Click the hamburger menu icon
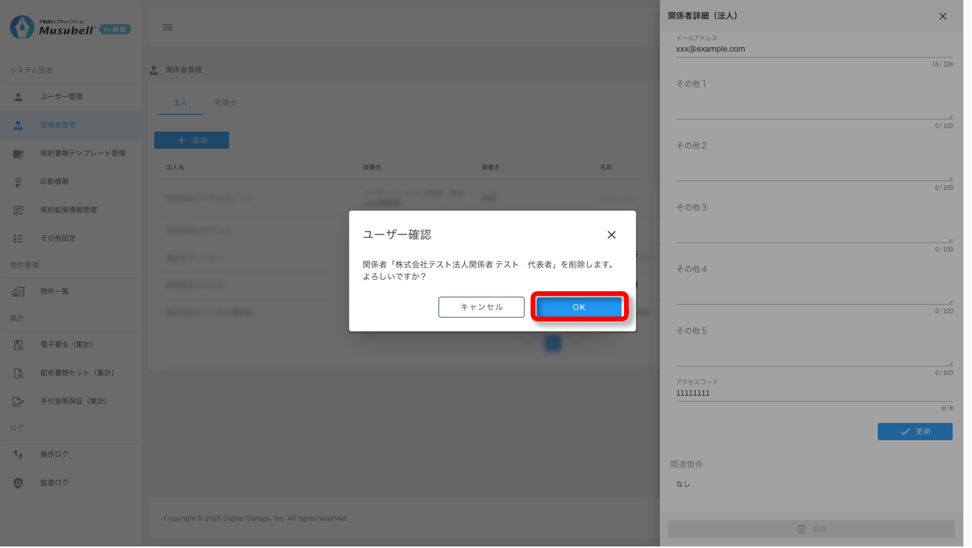 [x=168, y=27]
